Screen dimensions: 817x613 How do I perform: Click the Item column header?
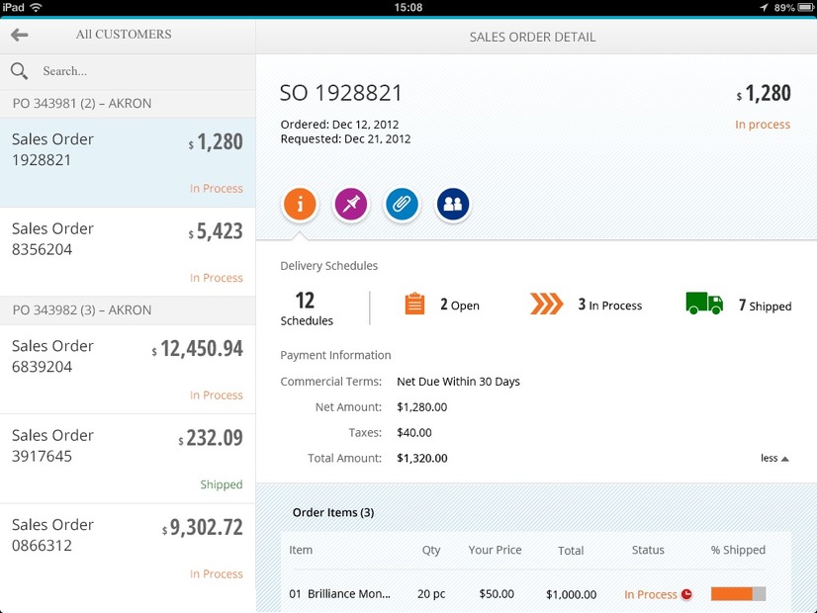coord(301,550)
